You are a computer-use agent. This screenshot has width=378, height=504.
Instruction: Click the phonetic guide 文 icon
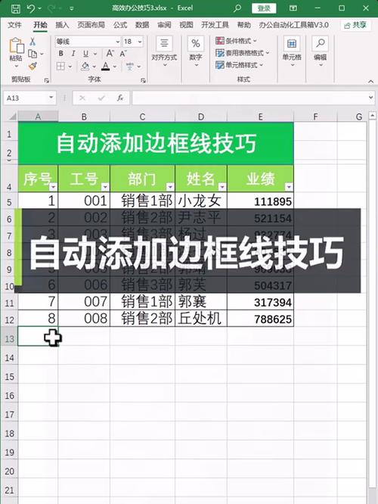130,66
